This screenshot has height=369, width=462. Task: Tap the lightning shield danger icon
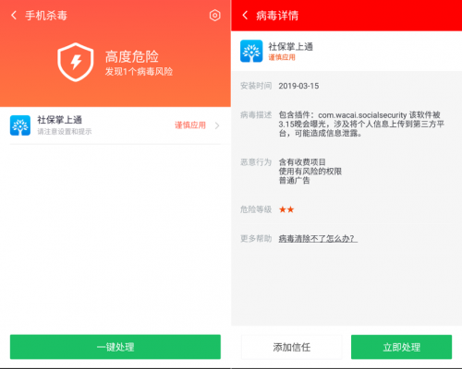76,62
